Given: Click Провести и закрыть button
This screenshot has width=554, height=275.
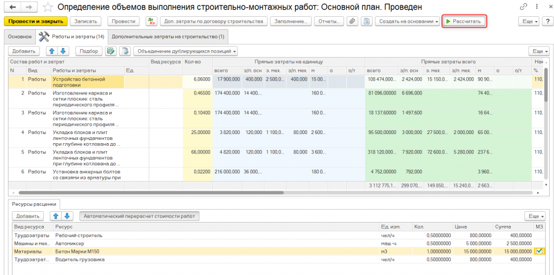Looking at the screenshot, I should (35, 21).
